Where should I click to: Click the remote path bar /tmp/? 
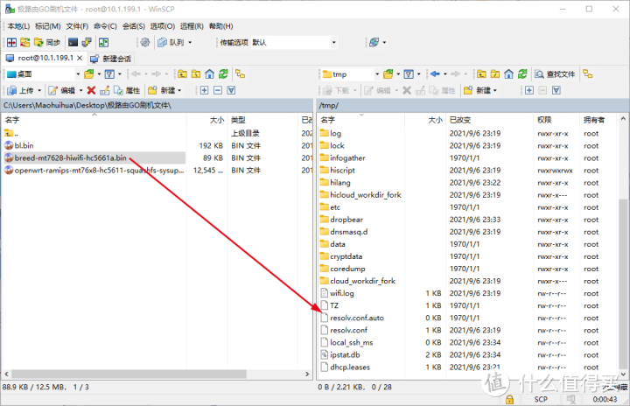472,105
